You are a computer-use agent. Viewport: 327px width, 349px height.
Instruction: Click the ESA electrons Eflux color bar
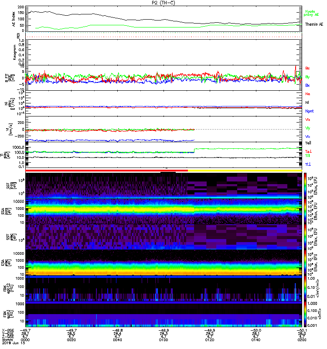point(305,262)
